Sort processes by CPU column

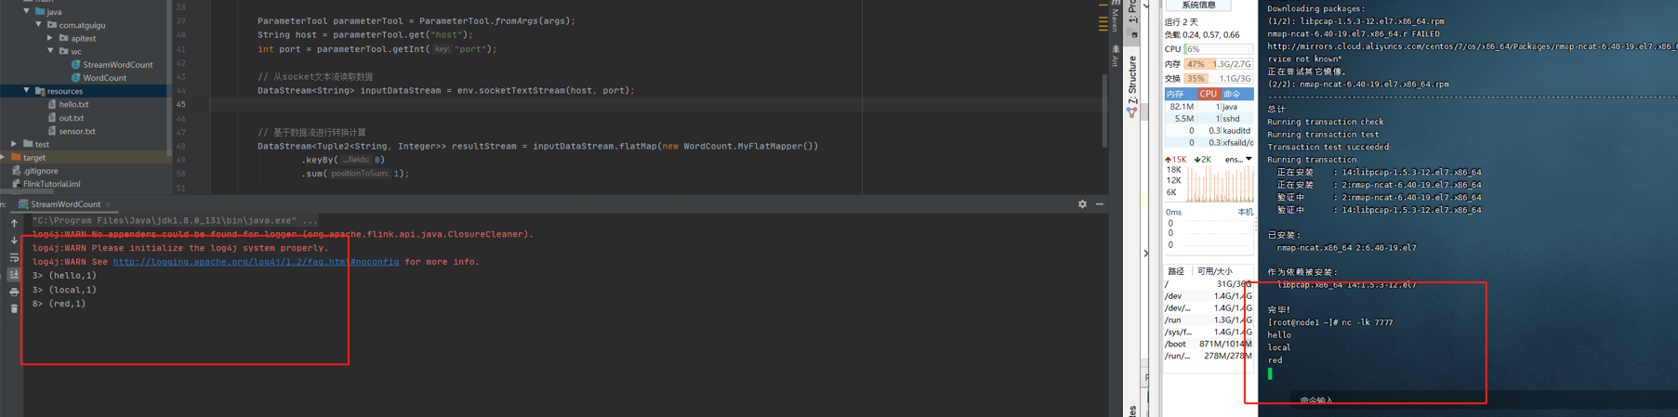click(x=1208, y=94)
